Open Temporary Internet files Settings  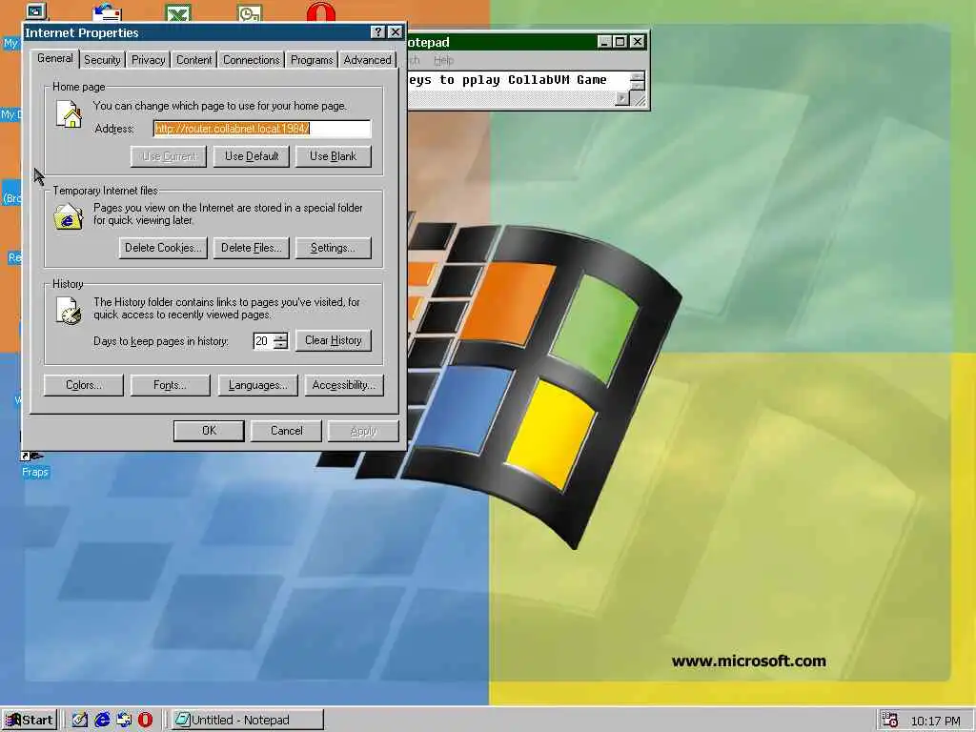[333, 248]
